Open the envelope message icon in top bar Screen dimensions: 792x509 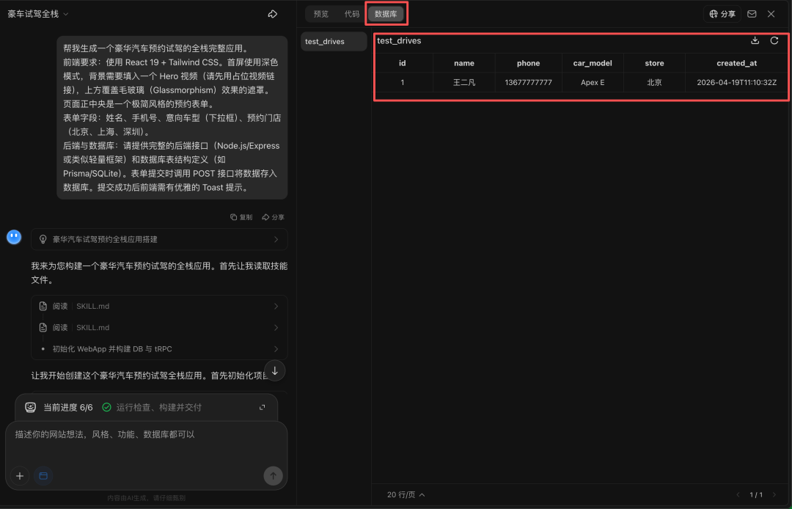click(x=752, y=13)
